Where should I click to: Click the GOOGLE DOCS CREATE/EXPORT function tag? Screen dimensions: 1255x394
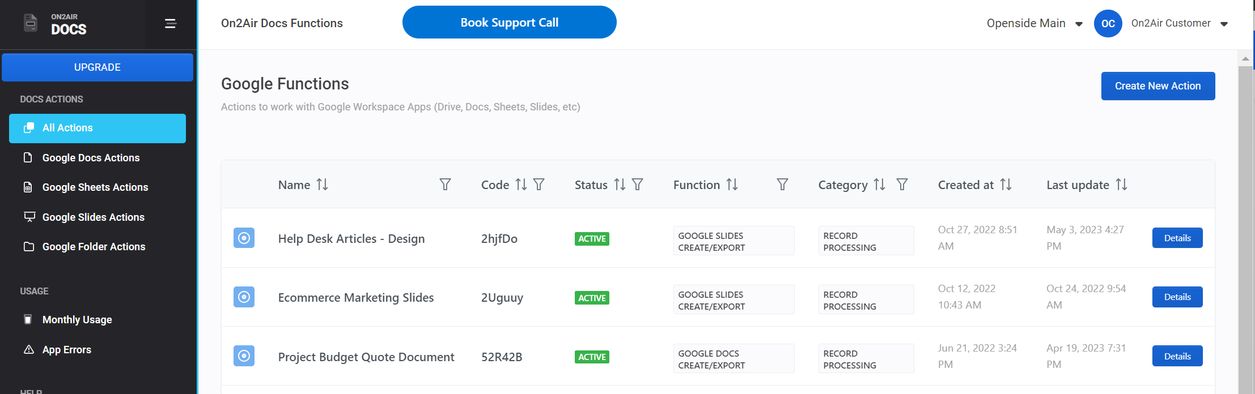734,359
